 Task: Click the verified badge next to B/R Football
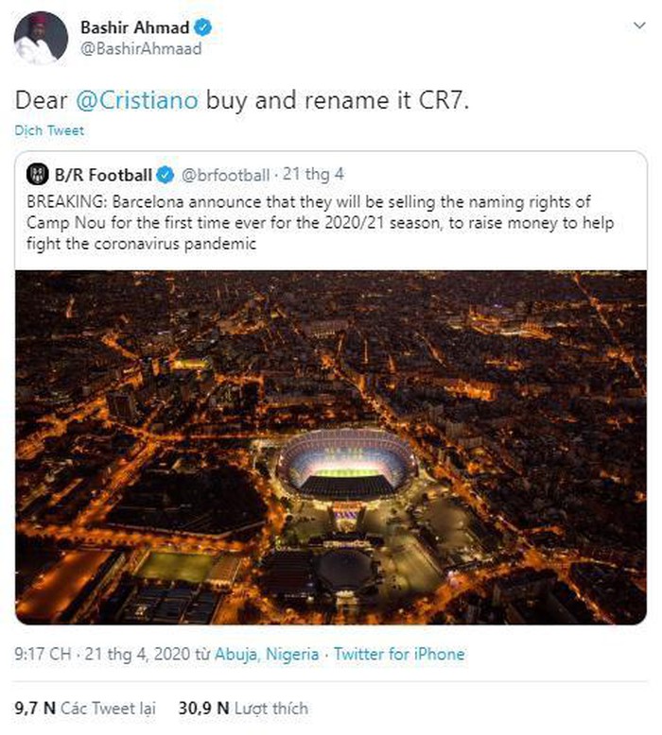[x=165, y=175]
